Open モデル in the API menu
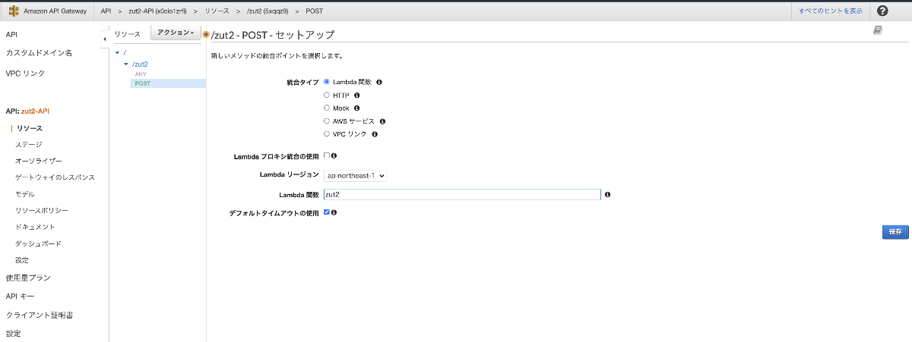The height and width of the screenshot is (342, 912). pos(25,194)
